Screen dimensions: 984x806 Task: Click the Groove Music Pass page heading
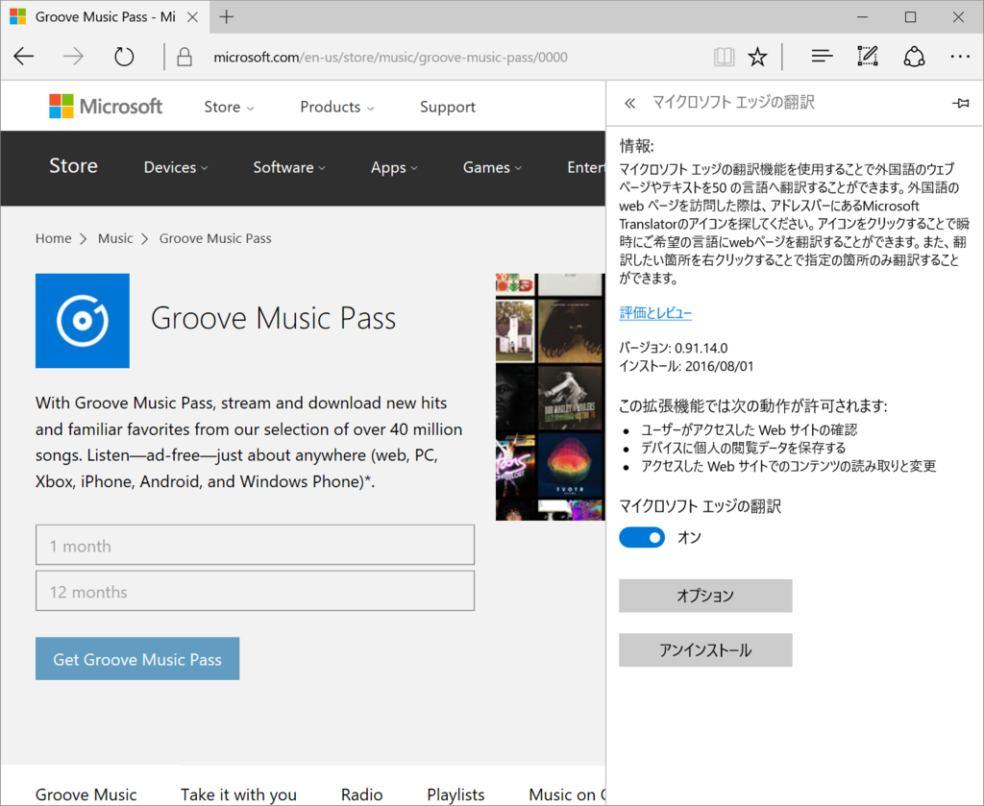[x=273, y=318]
